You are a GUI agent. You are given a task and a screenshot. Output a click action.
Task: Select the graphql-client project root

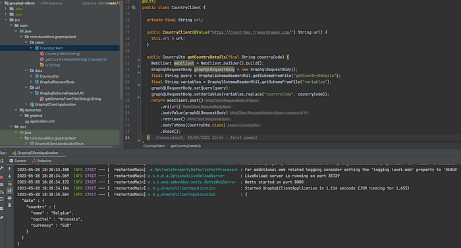tap(22, 3)
